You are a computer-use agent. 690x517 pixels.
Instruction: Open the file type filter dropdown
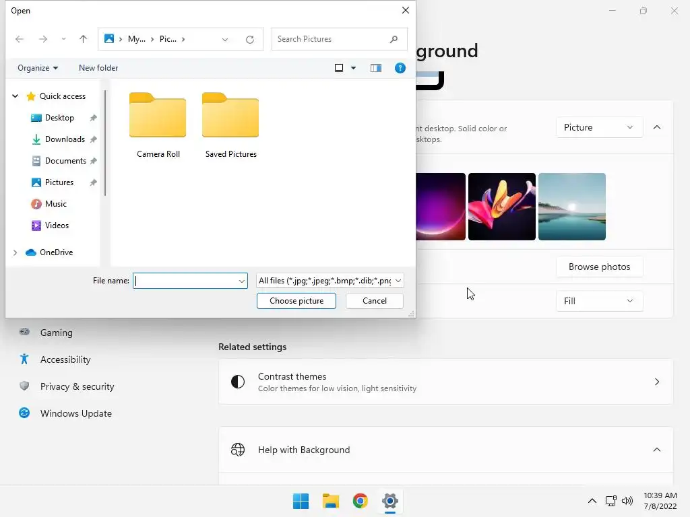(330, 281)
